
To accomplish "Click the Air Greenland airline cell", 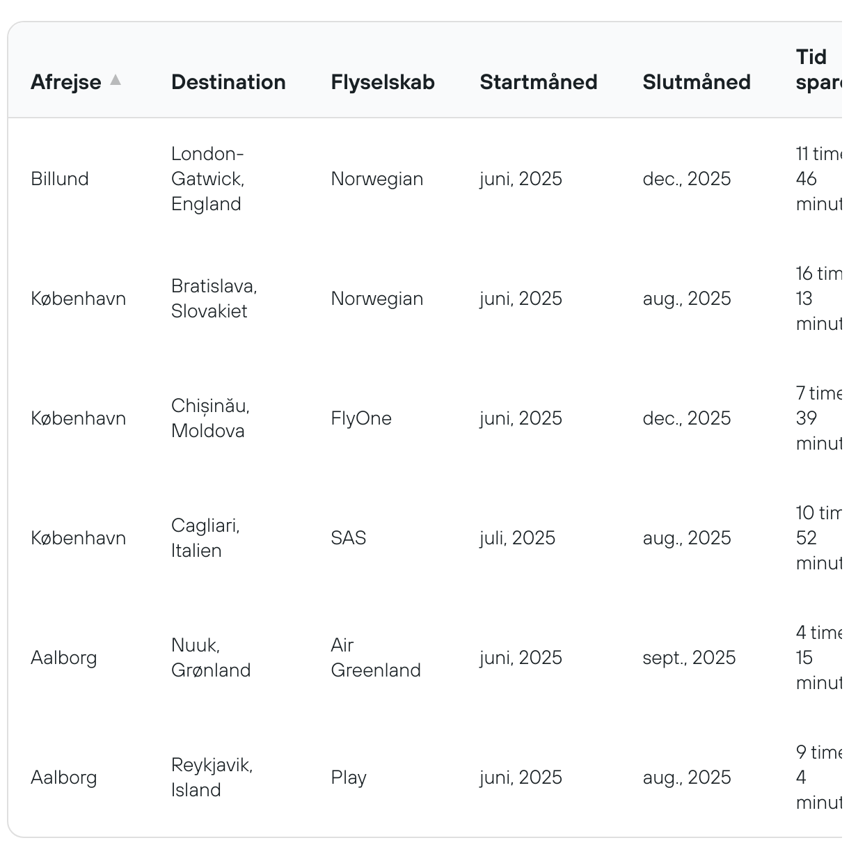I will tap(376, 658).
